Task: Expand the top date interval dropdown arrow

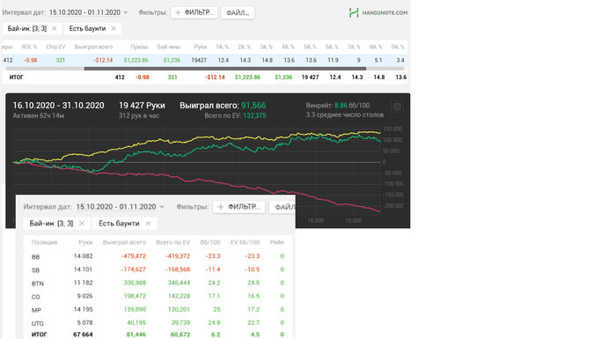Action: (x=126, y=12)
